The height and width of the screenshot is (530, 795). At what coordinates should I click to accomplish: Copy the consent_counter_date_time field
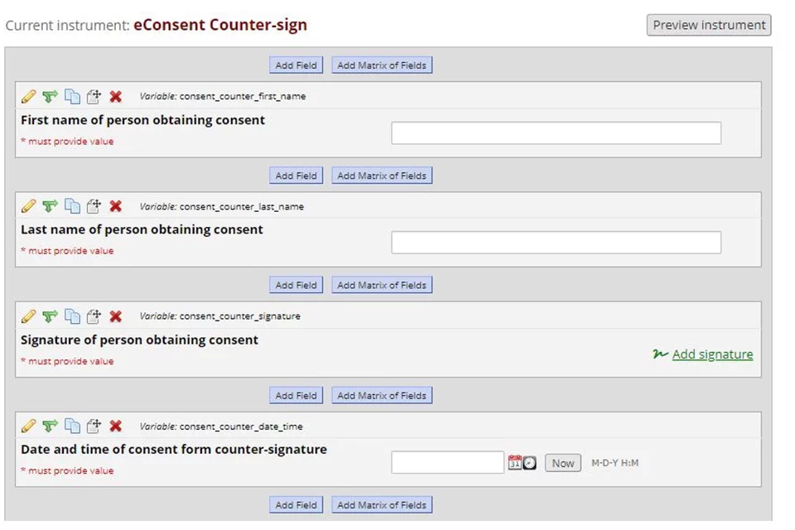(72, 426)
